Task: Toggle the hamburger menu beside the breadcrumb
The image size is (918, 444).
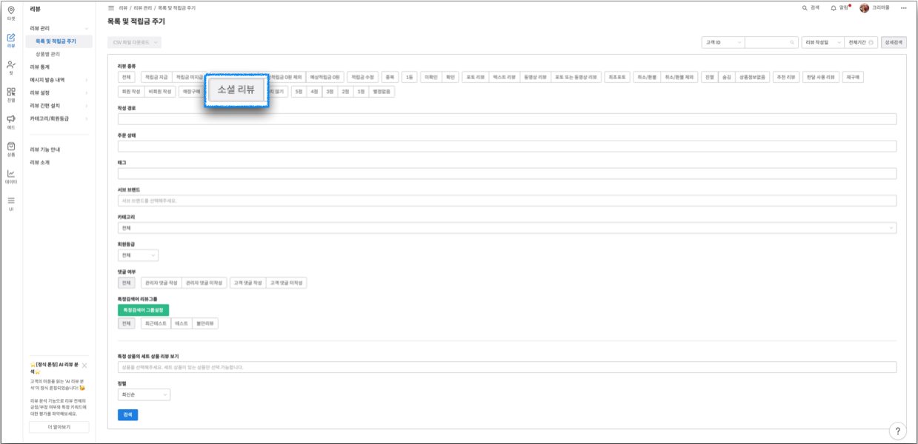Action: pos(111,7)
